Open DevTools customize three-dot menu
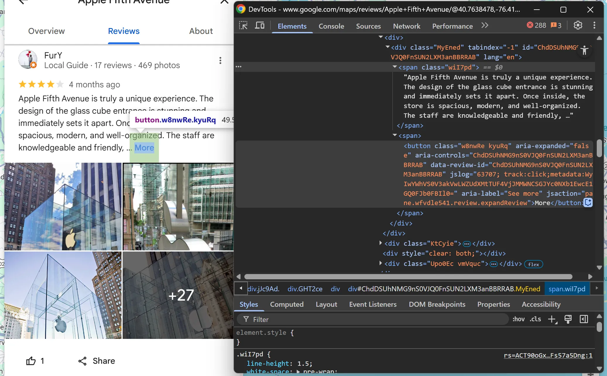 tap(594, 25)
